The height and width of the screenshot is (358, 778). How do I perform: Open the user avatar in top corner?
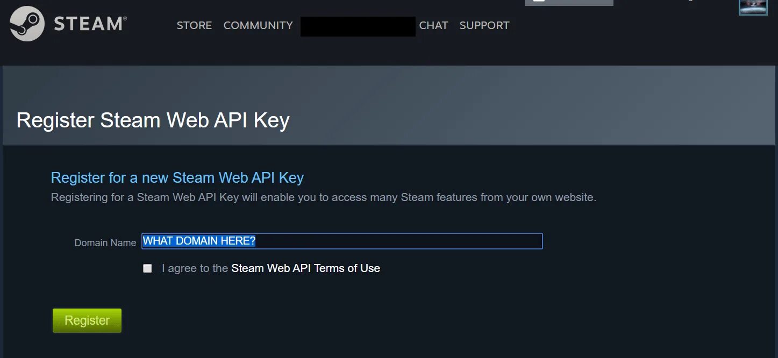[x=753, y=7]
